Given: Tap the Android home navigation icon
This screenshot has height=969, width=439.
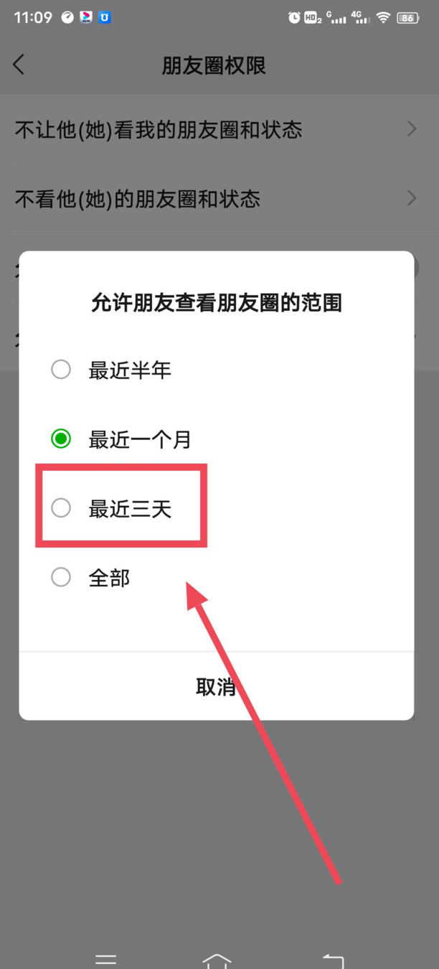Looking at the screenshot, I should click(x=217, y=960).
